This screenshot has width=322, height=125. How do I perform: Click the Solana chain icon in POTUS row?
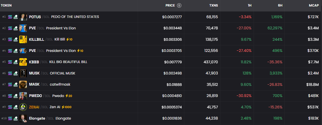[x=10, y=17]
